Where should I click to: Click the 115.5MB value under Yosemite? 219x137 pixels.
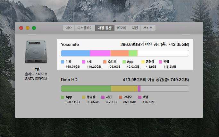point(170,67)
